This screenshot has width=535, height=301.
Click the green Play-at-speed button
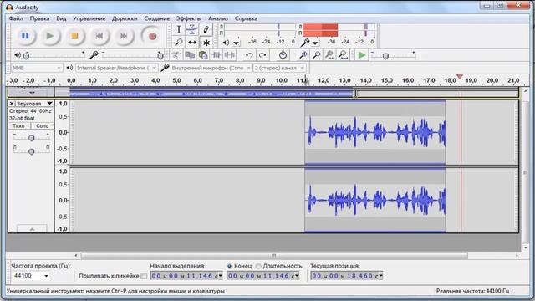(361, 55)
